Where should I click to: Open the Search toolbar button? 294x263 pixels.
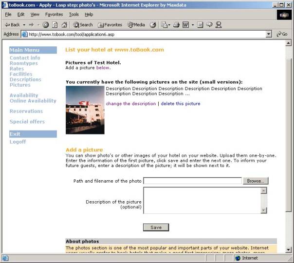83,24
